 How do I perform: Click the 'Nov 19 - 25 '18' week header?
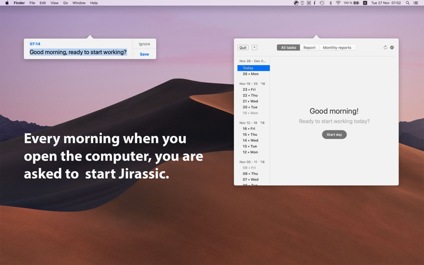coord(252,84)
